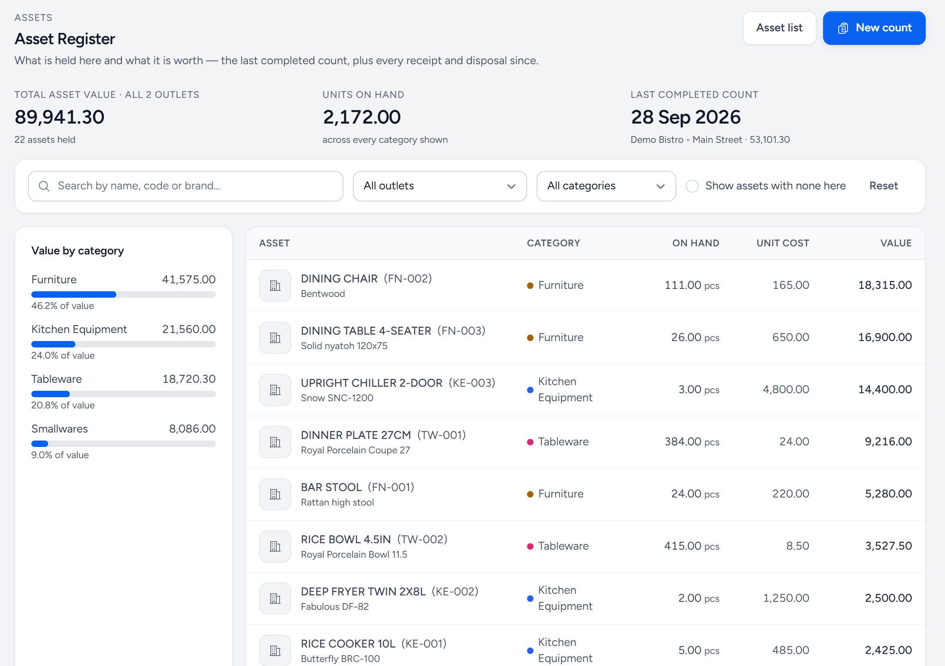The height and width of the screenshot is (666, 945).
Task: Focus the search by name field
Action: click(186, 186)
